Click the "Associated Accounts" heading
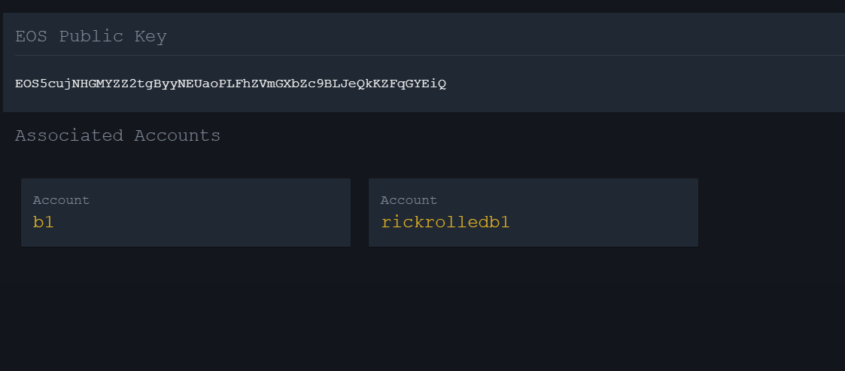845x371 pixels. 117,135
